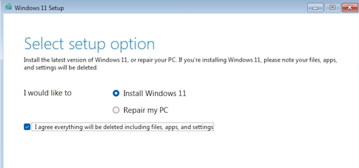Click the 'Windows 11 Setup' title text
This screenshot has width=359, height=168.
click(x=39, y=8)
